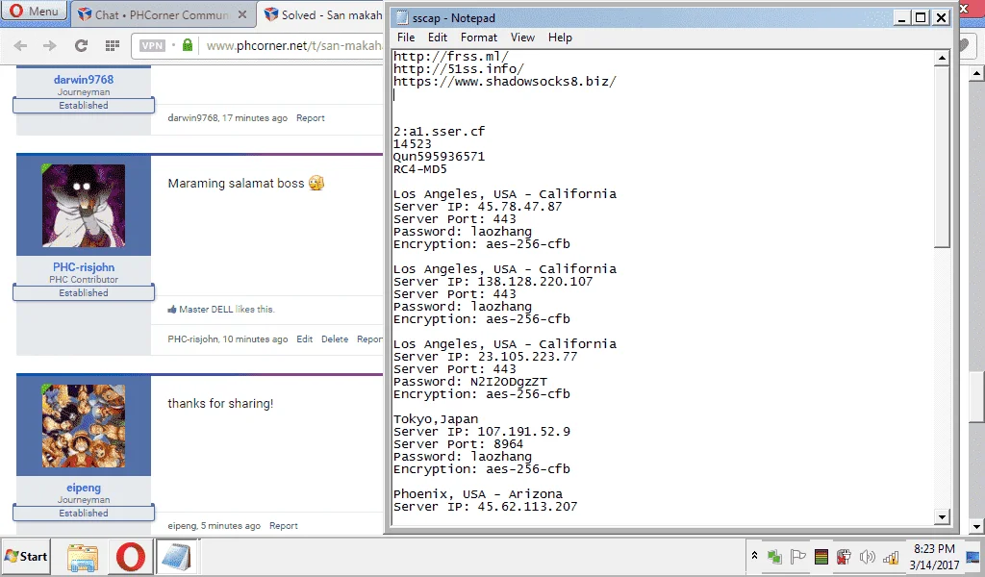Report eipeng's post
Viewport: 985px width, 577px height.
[x=284, y=526]
